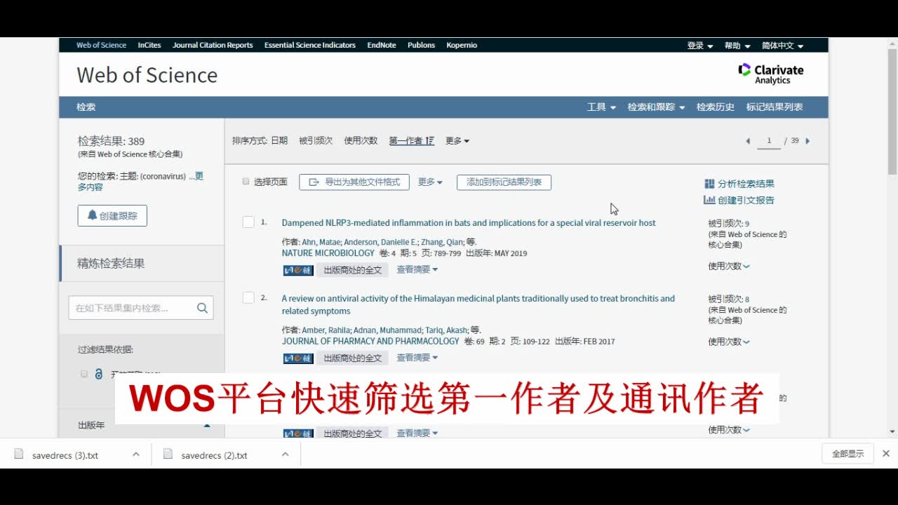898x505 pixels.
Task: Open the Web of Science top tab
Action: click(101, 45)
